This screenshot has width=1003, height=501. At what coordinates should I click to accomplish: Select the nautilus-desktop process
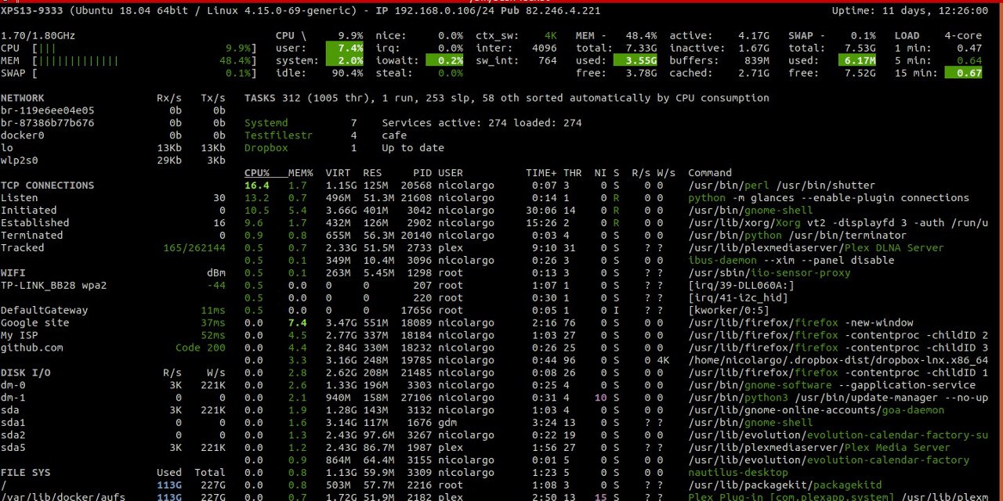[738, 474]
